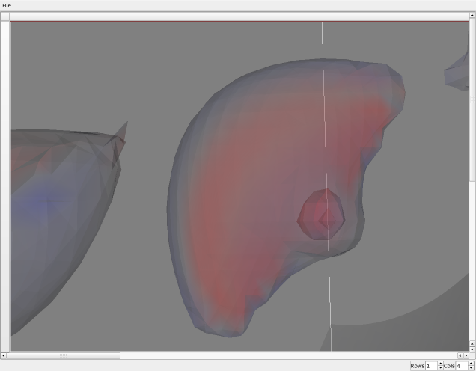The width and height of the screenshot is (476, 371).
Task: Decrease Cols value with down arrow
Action: (x=471, y=368)
